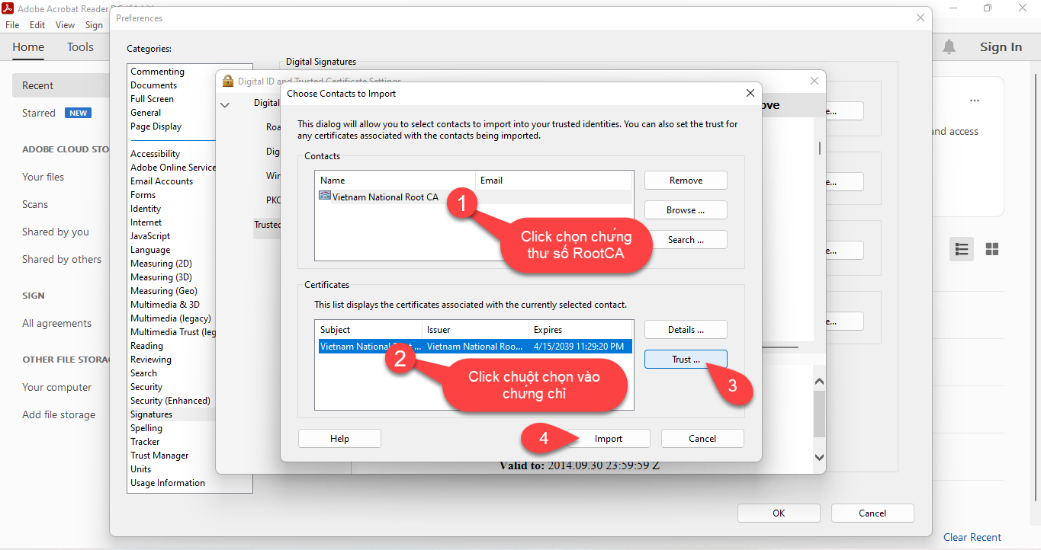Select Multimedia & 3D category
Image resolution: width=1041 pixels, height=550 pixels.
click(x=165, y=305)
